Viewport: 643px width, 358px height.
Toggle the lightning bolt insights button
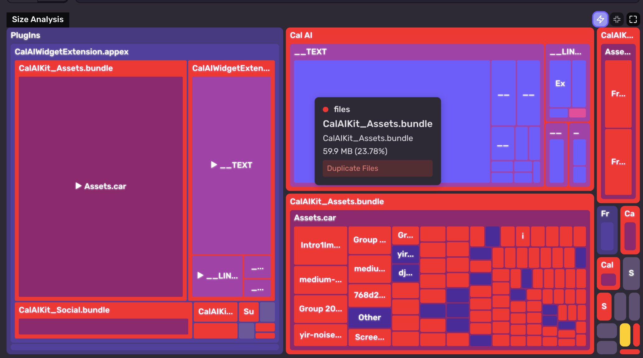click(600, 19)
